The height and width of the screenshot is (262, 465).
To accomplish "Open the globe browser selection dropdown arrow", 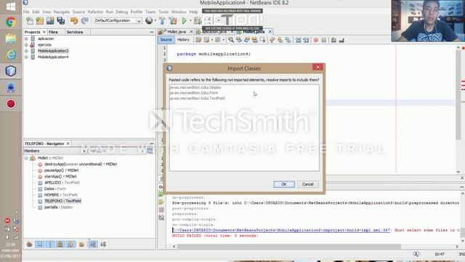I will pyautogui.click(x=155, y=21).
